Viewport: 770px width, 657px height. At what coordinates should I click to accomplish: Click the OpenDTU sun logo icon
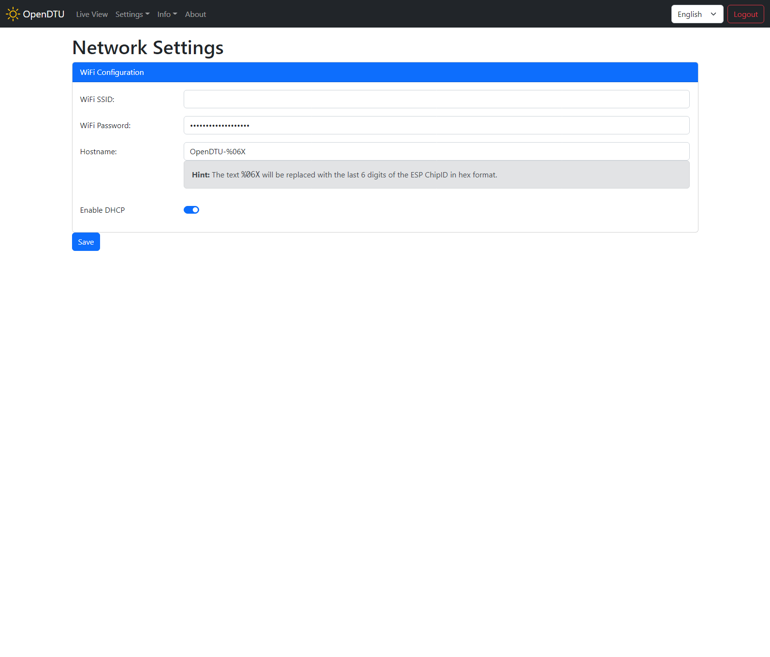(x=13, y=14)
